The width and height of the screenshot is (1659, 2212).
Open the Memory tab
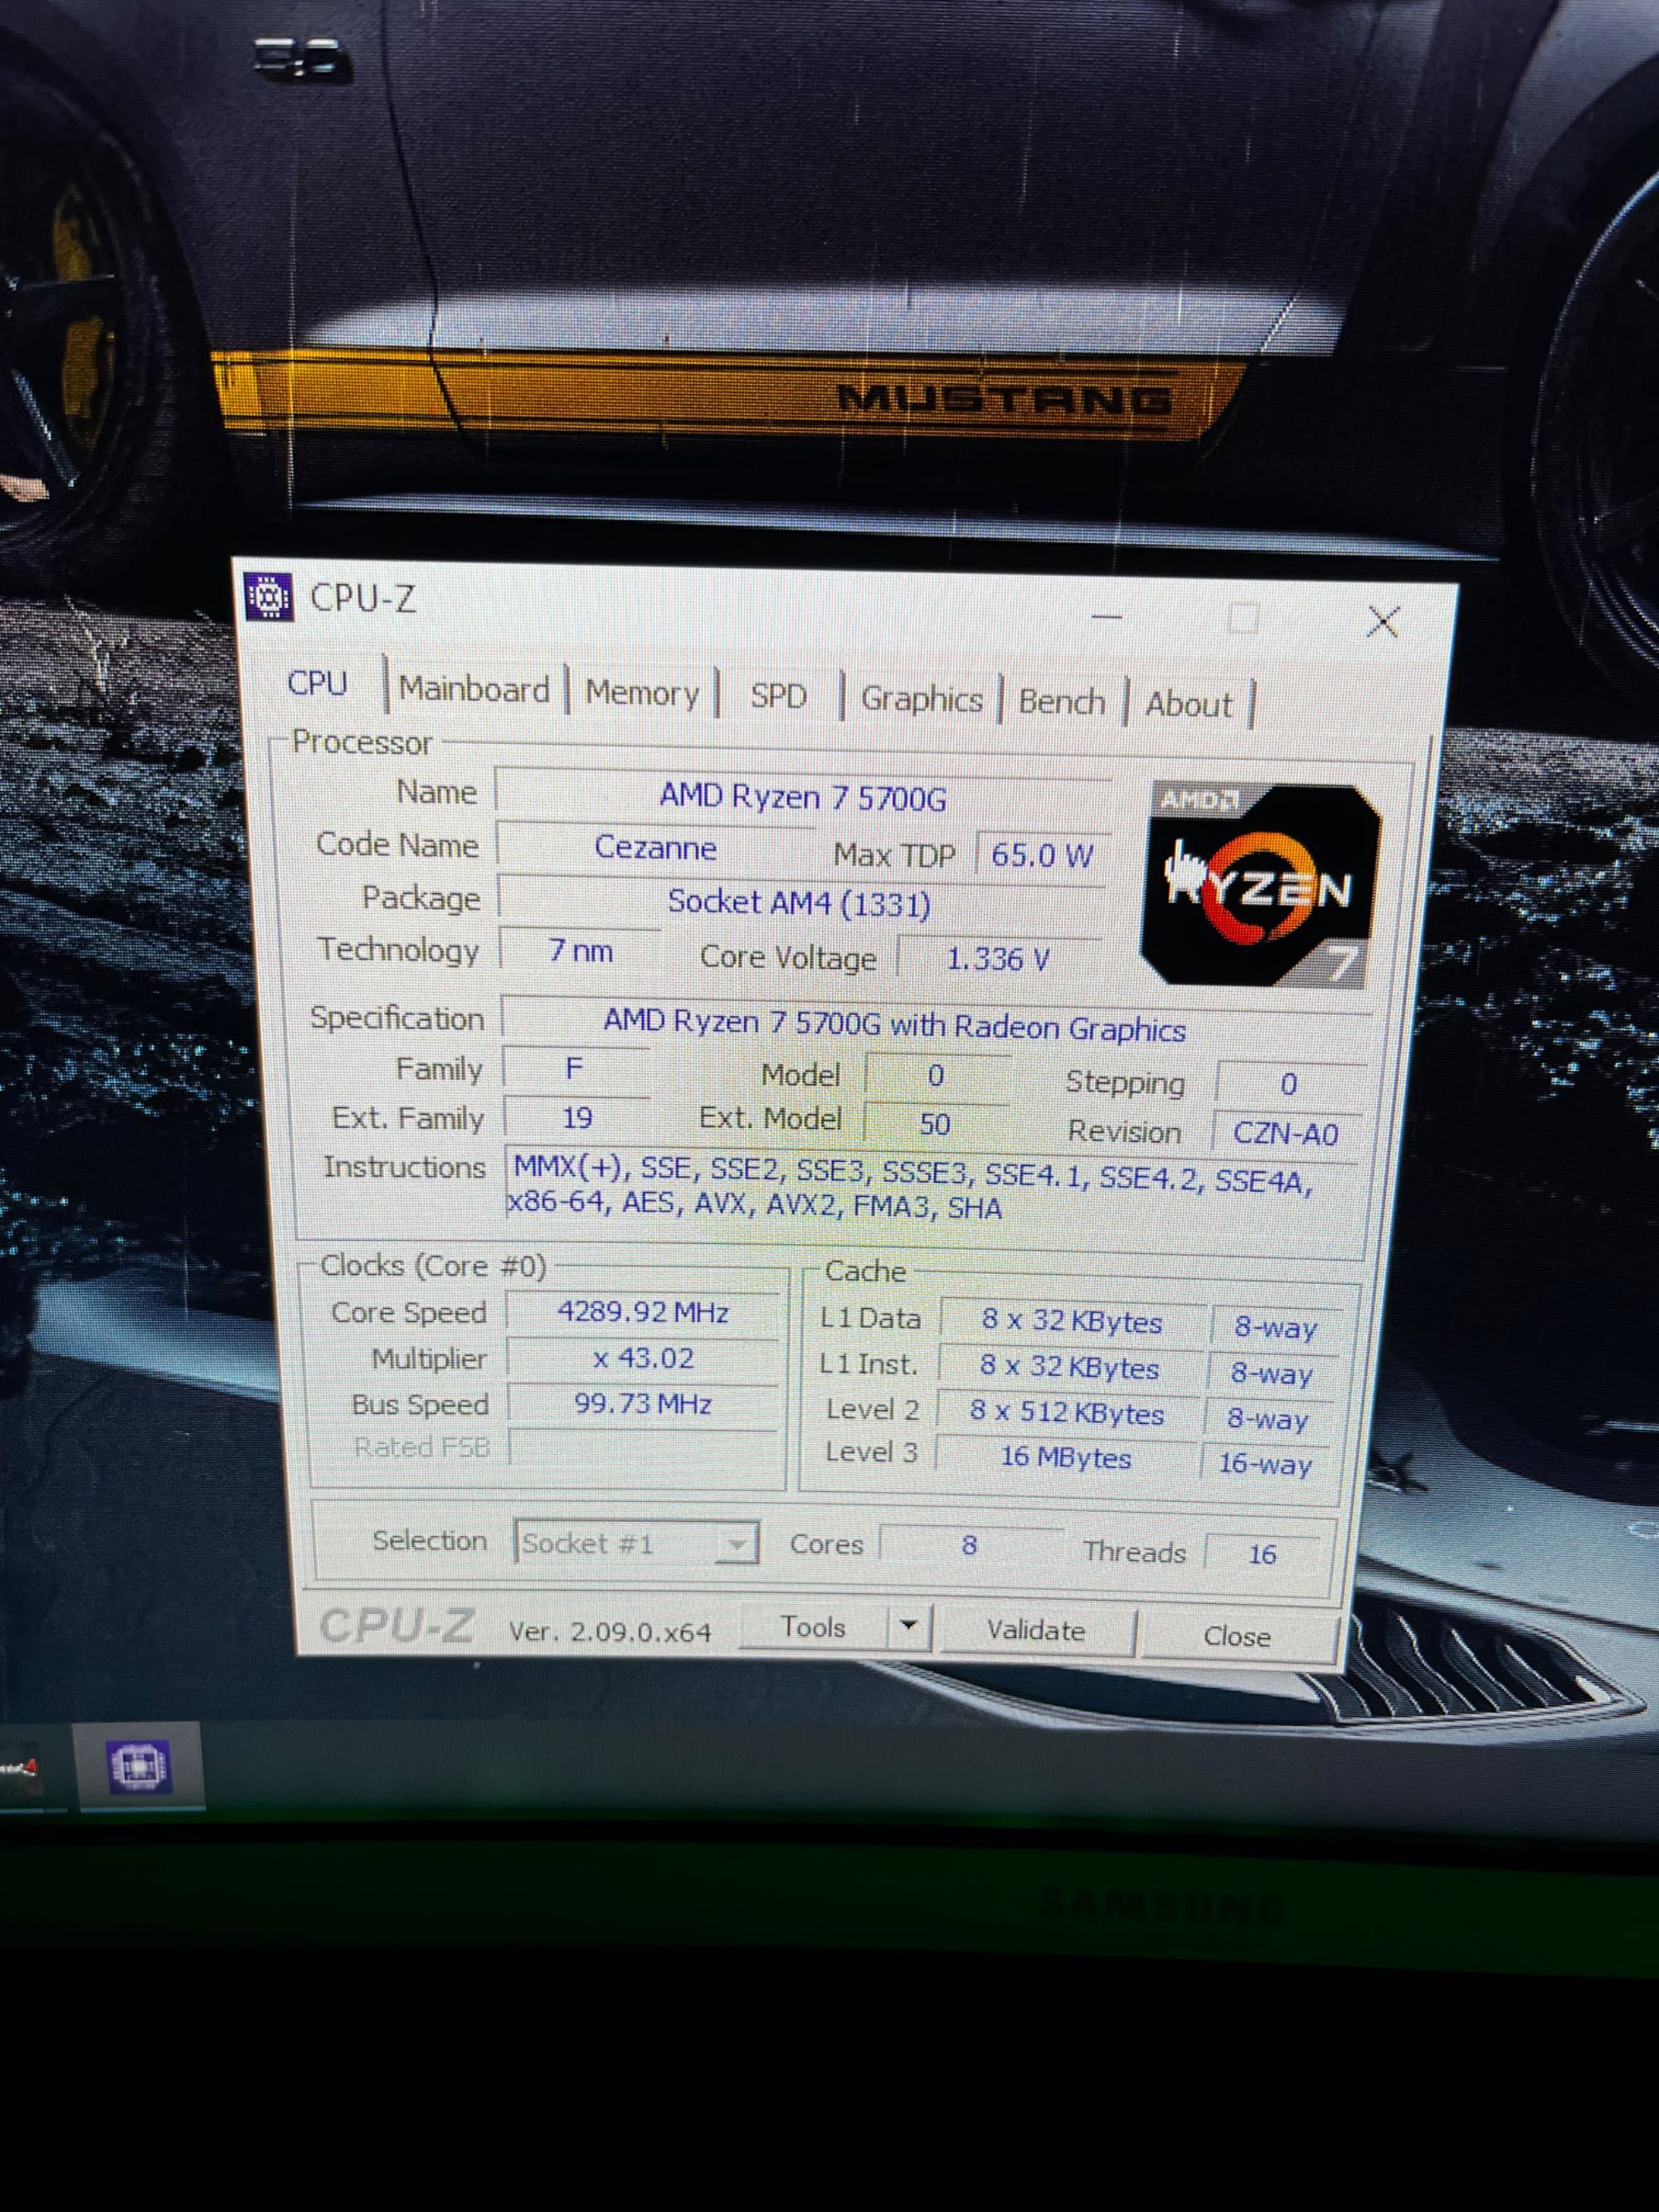(642, 693)
